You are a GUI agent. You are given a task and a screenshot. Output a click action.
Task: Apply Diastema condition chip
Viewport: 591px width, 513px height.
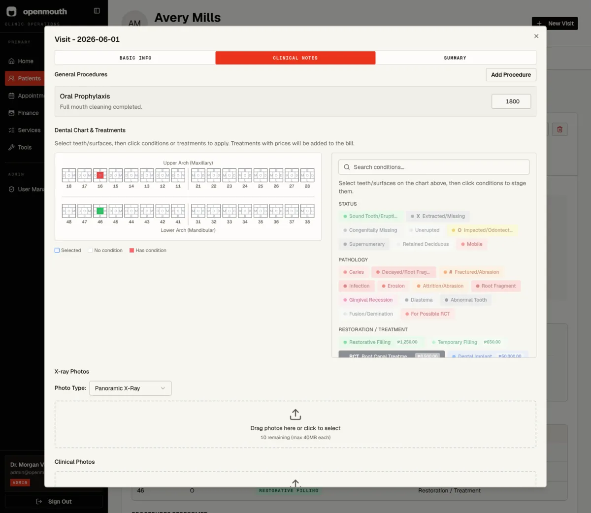[419, 300]
